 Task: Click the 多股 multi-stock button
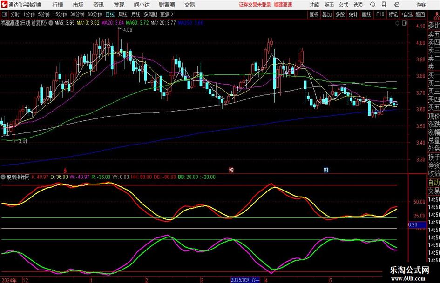(x=340, y=14)
